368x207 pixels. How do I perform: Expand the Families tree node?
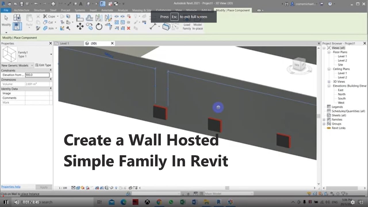(324, 120)
